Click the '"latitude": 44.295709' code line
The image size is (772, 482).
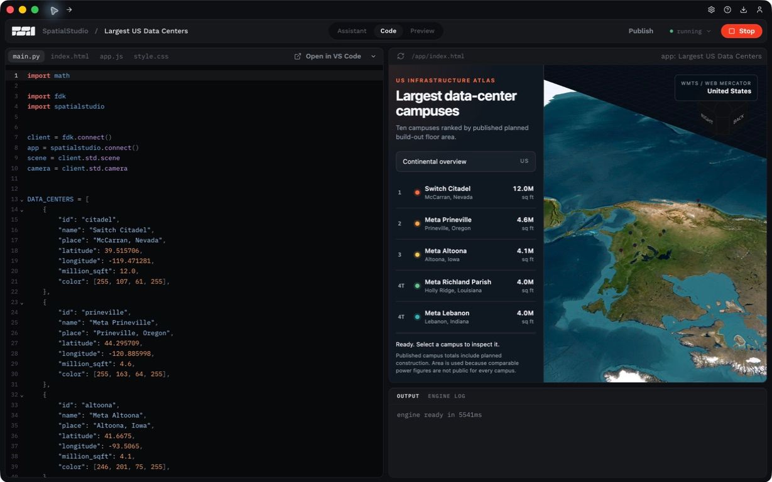click(101, 344)
